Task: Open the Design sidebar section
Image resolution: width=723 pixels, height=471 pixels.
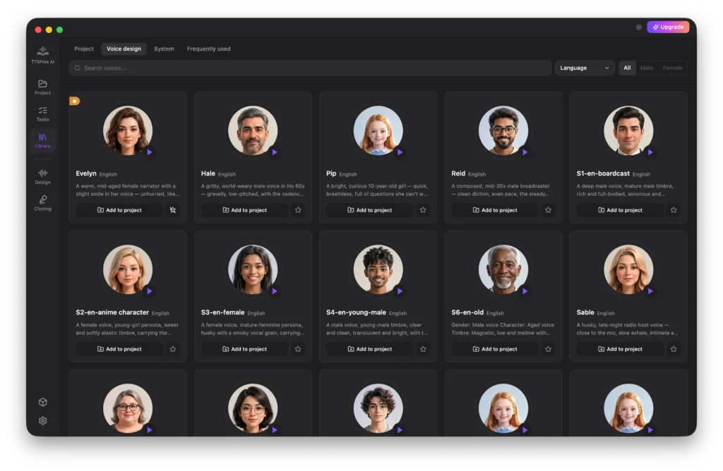Action: coord(42,176)
